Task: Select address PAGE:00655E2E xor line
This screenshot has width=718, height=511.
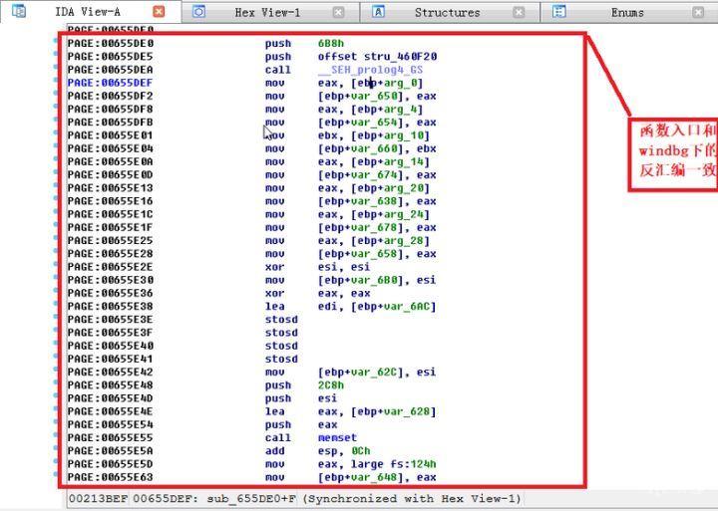Action: [x=110, y=267]
